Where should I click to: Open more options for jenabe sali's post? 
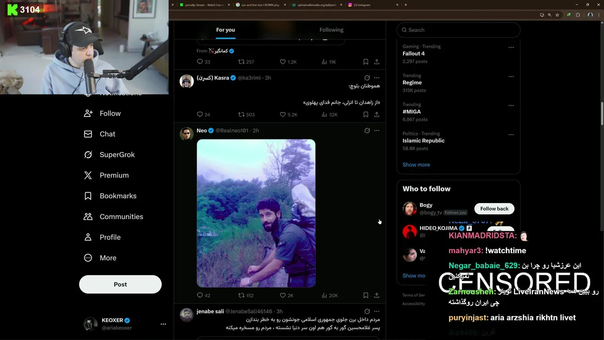[377, 311]
